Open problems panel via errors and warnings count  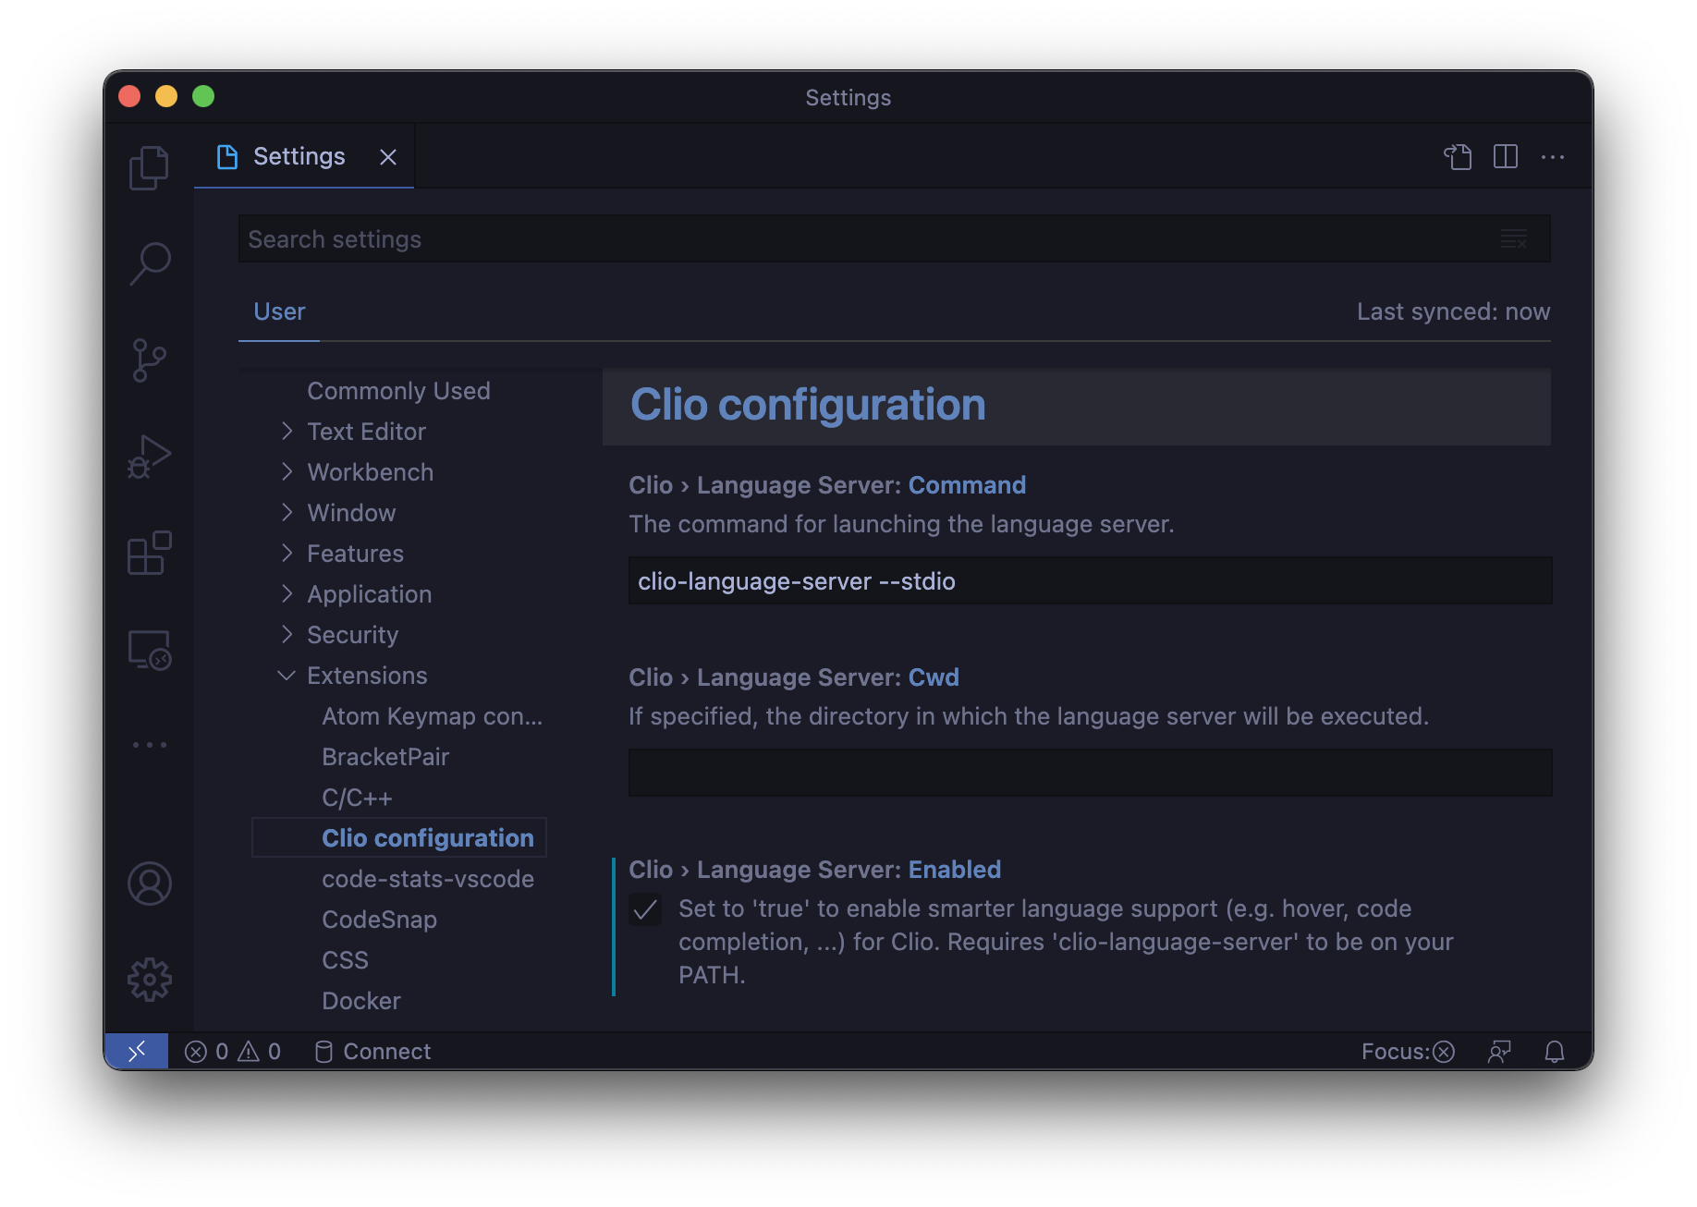[233, 1052]
